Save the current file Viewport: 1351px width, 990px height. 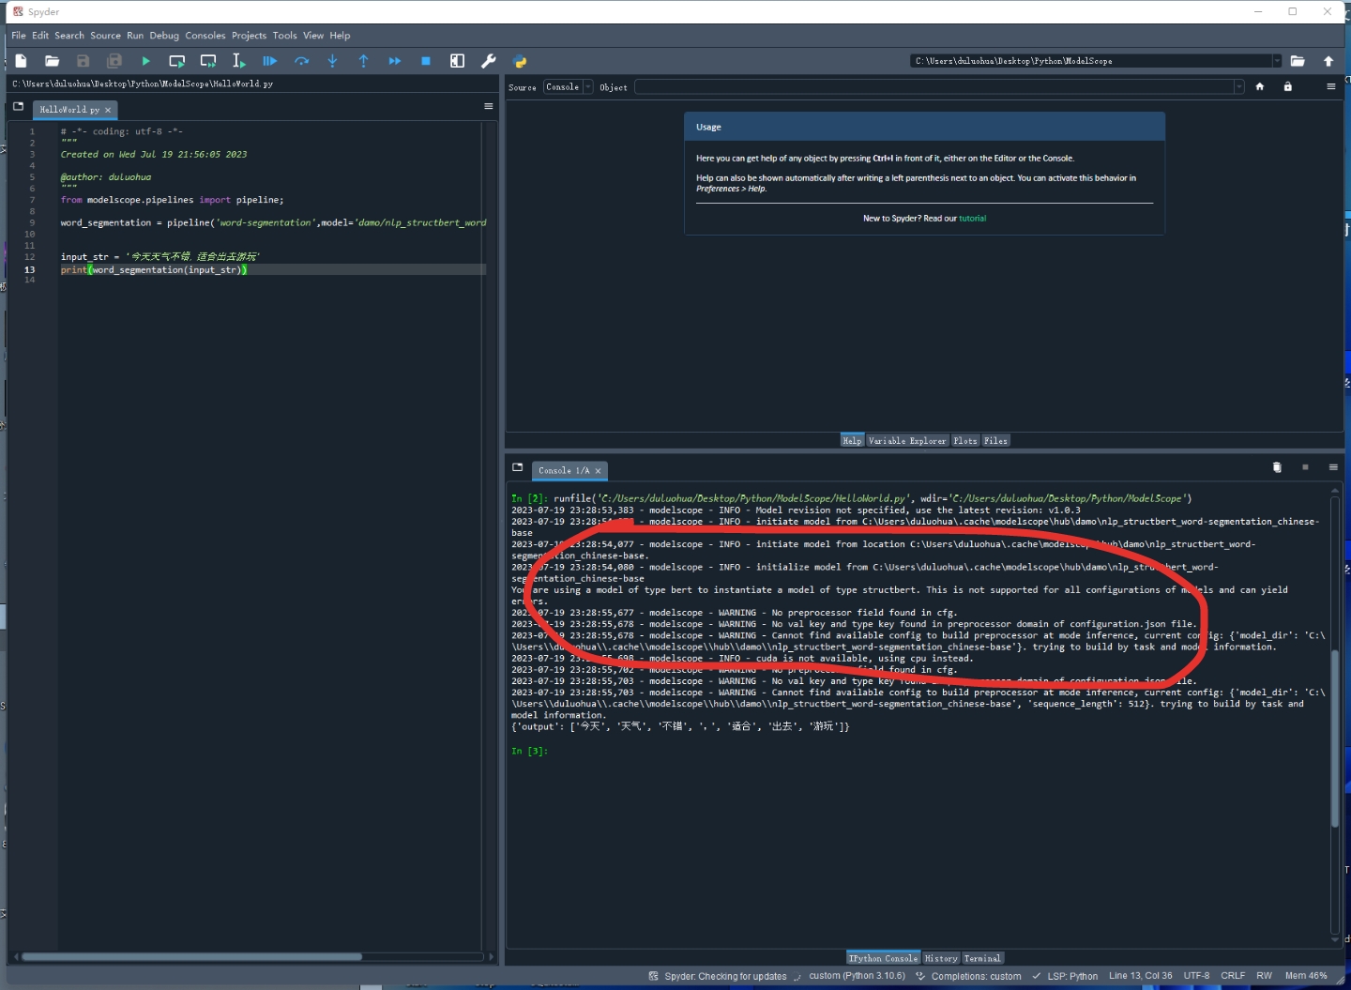coord(83,61)
